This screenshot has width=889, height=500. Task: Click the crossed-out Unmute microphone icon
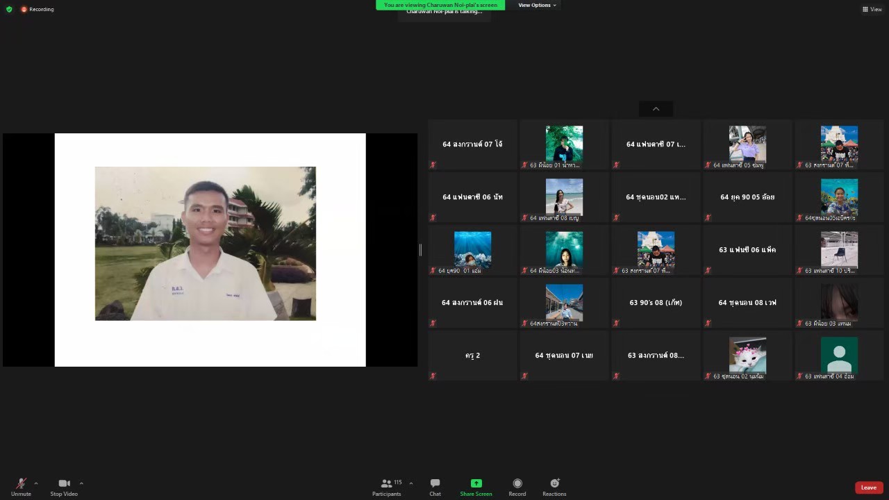pyautogui.click(x=20, y=483)
